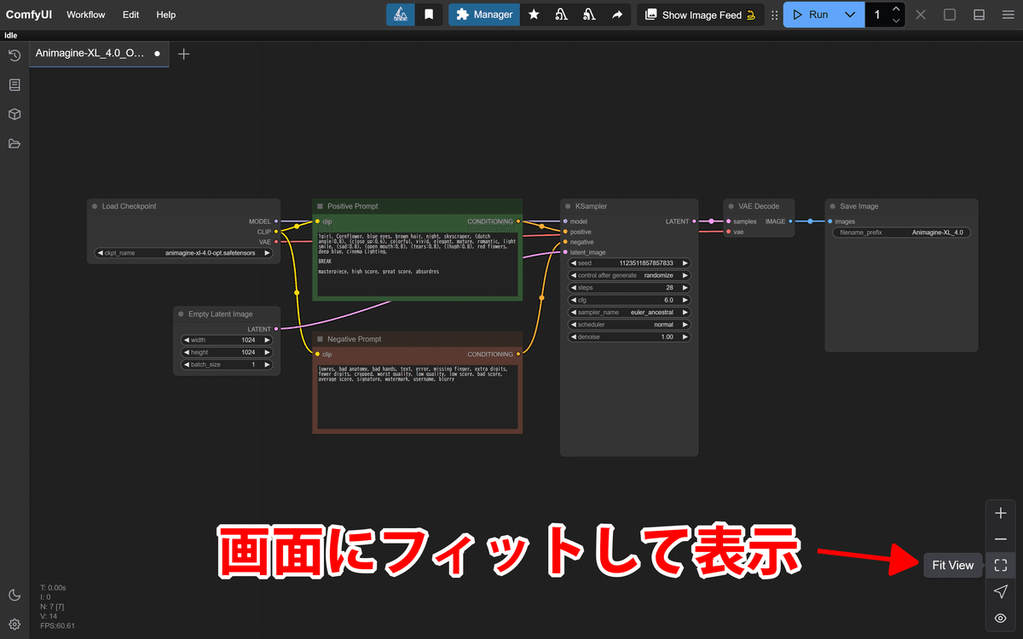
Task: Open the workflows folder icon in sidebar
Action: click(14, 143)
